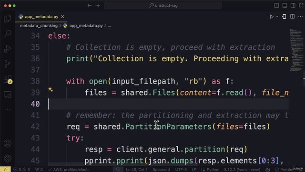Open editor More Actions ellipsis
The height and width of the screenshot is (172, 305).
(301, 17)
